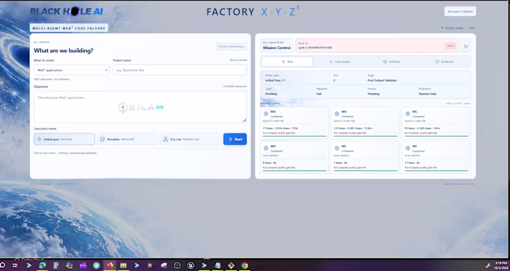Image resolution: width=510 pixels, height=271 pixels.
Task: Click the Objective text area resize handle
Action: tap(244, 120)
